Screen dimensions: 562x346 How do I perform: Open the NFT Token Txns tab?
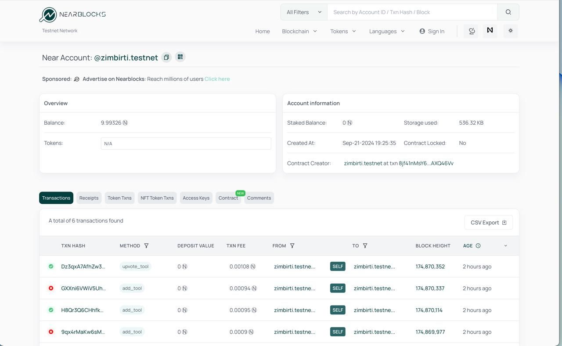point(157,198)
